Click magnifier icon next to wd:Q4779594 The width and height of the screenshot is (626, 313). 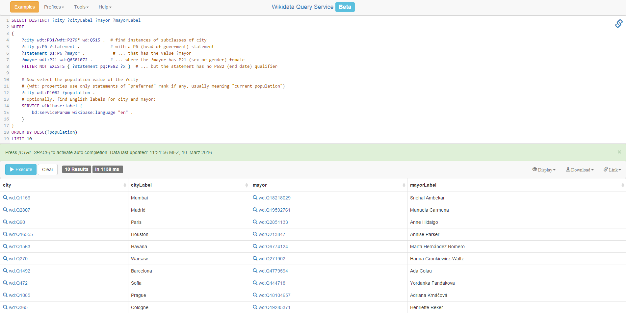tap(255, 271)
